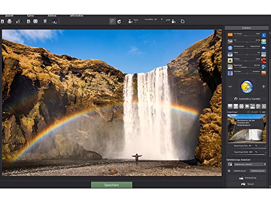Click the Regenbogen–Gewitter slider
Viewport: 271px width, 203px height.
coord(247,67)
